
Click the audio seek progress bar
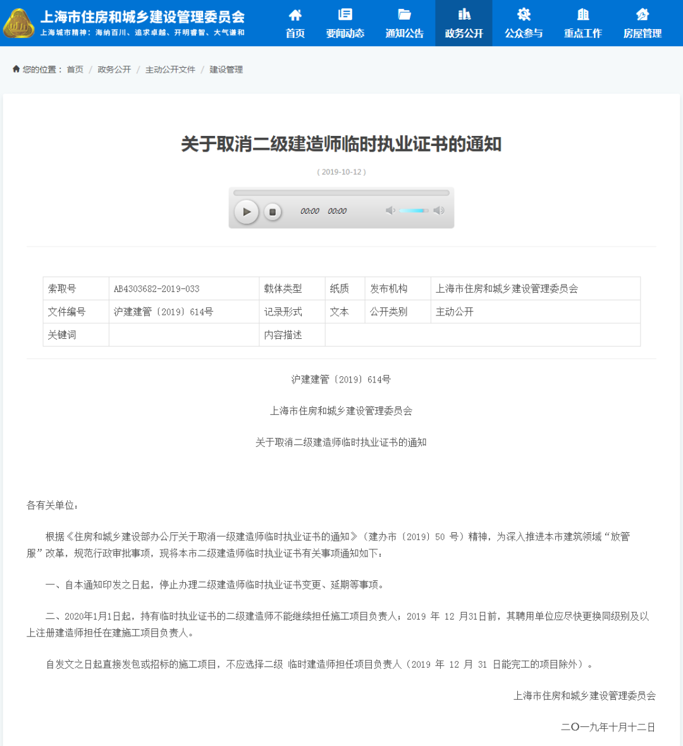coord(341,192)
